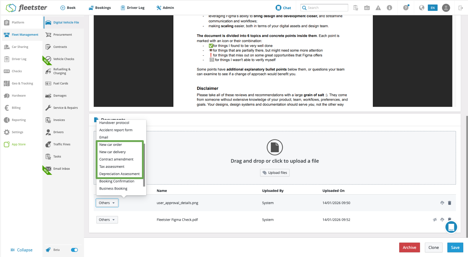Click the header Search field

(x=324, y=8)
